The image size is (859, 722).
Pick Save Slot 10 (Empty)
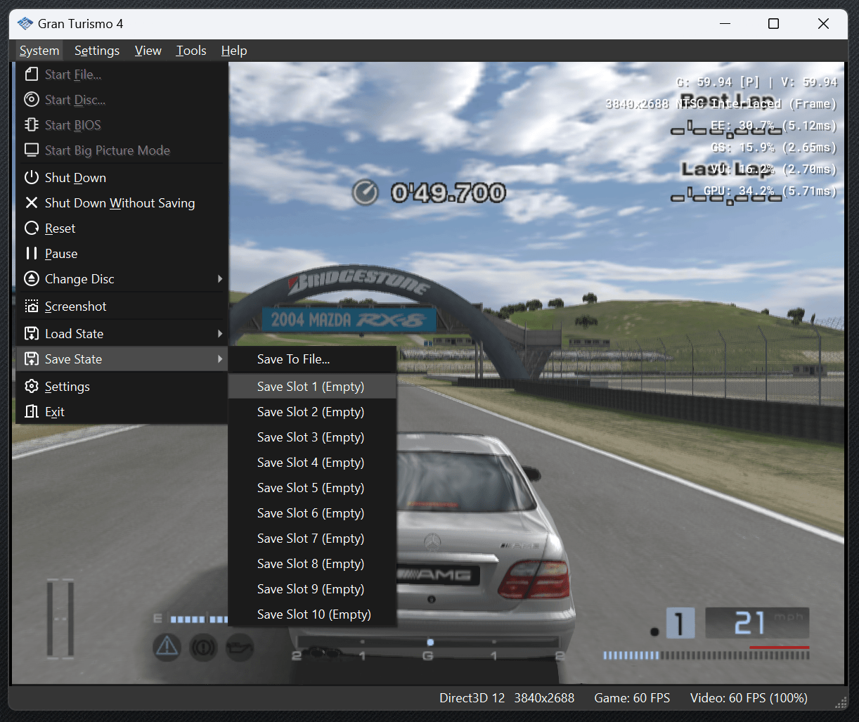[314, 614]
